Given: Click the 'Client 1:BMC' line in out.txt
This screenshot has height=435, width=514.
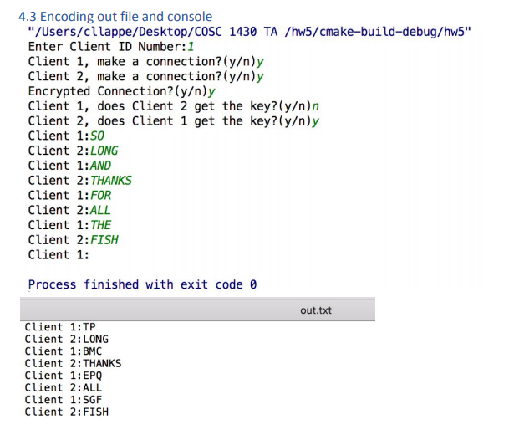Looking at the screenshot, I should 64,351.
